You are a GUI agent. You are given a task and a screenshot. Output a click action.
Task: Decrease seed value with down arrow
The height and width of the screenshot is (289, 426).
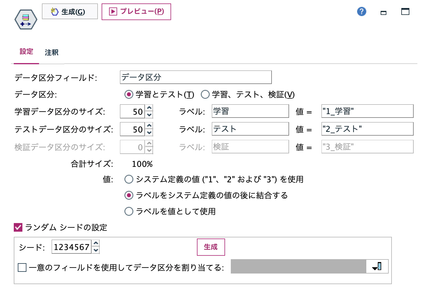[96, 250]
